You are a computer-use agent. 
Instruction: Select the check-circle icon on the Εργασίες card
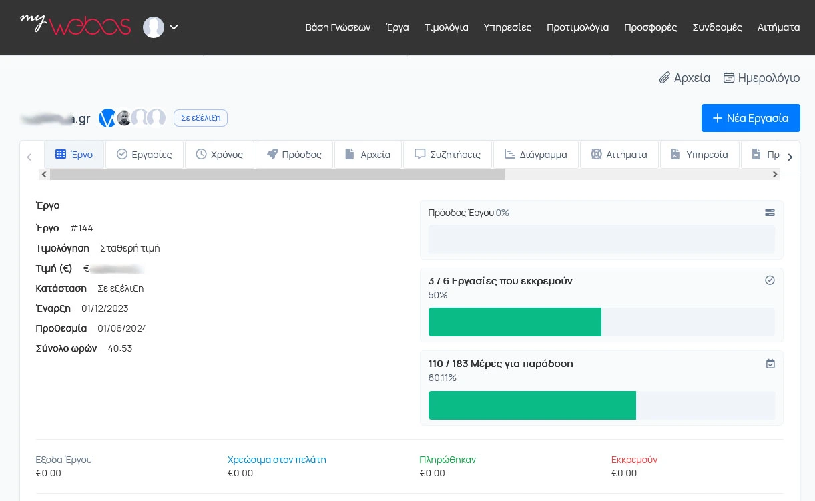pos(770,280)
